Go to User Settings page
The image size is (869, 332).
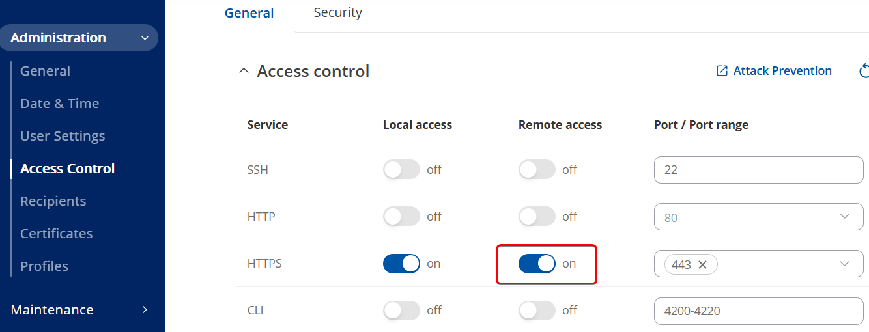[63, 136]
